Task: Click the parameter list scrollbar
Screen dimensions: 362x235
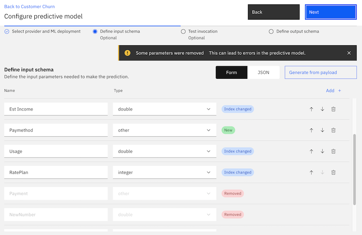Action: (x=354, y=170)
